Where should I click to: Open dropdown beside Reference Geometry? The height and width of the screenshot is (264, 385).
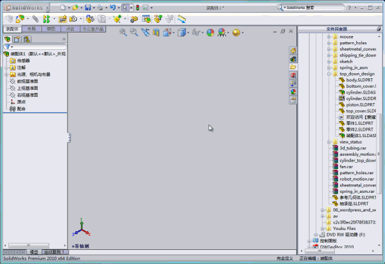(x=125, y=19)
